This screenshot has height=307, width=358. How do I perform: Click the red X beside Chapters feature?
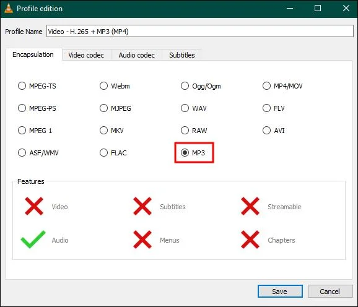coord(250,240)
